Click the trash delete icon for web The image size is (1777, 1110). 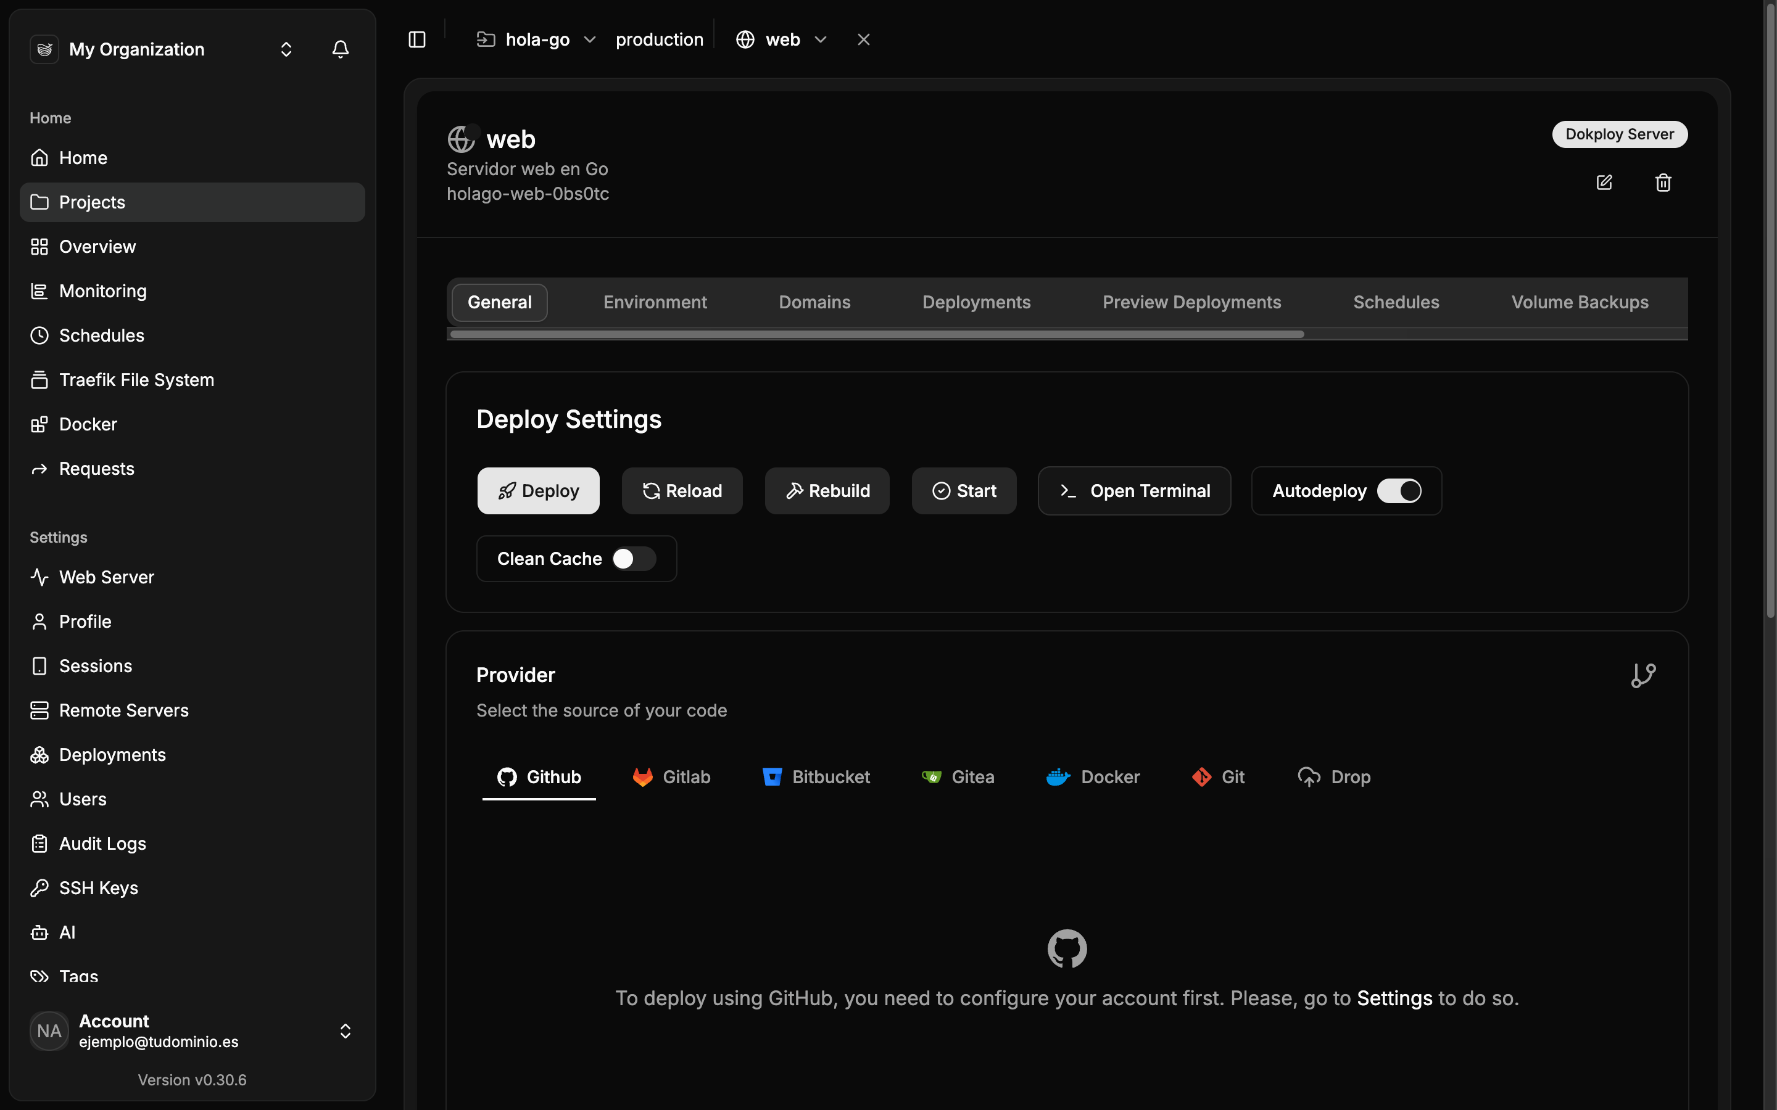(x=1663, y=182)
